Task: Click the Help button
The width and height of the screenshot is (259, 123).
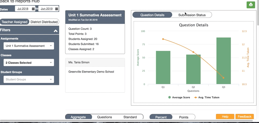Action: coord(225,117)
